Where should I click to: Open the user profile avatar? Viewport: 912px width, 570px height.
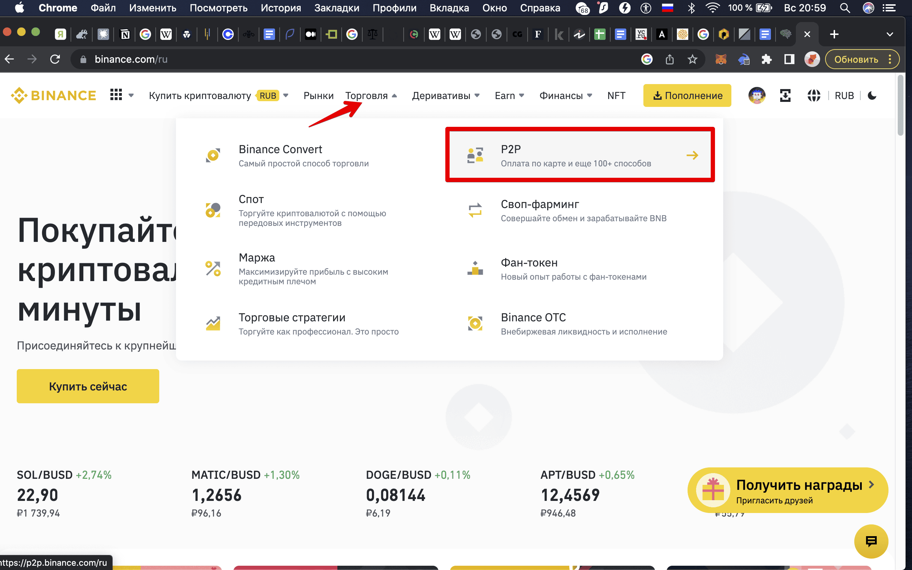tap(757, 95)
